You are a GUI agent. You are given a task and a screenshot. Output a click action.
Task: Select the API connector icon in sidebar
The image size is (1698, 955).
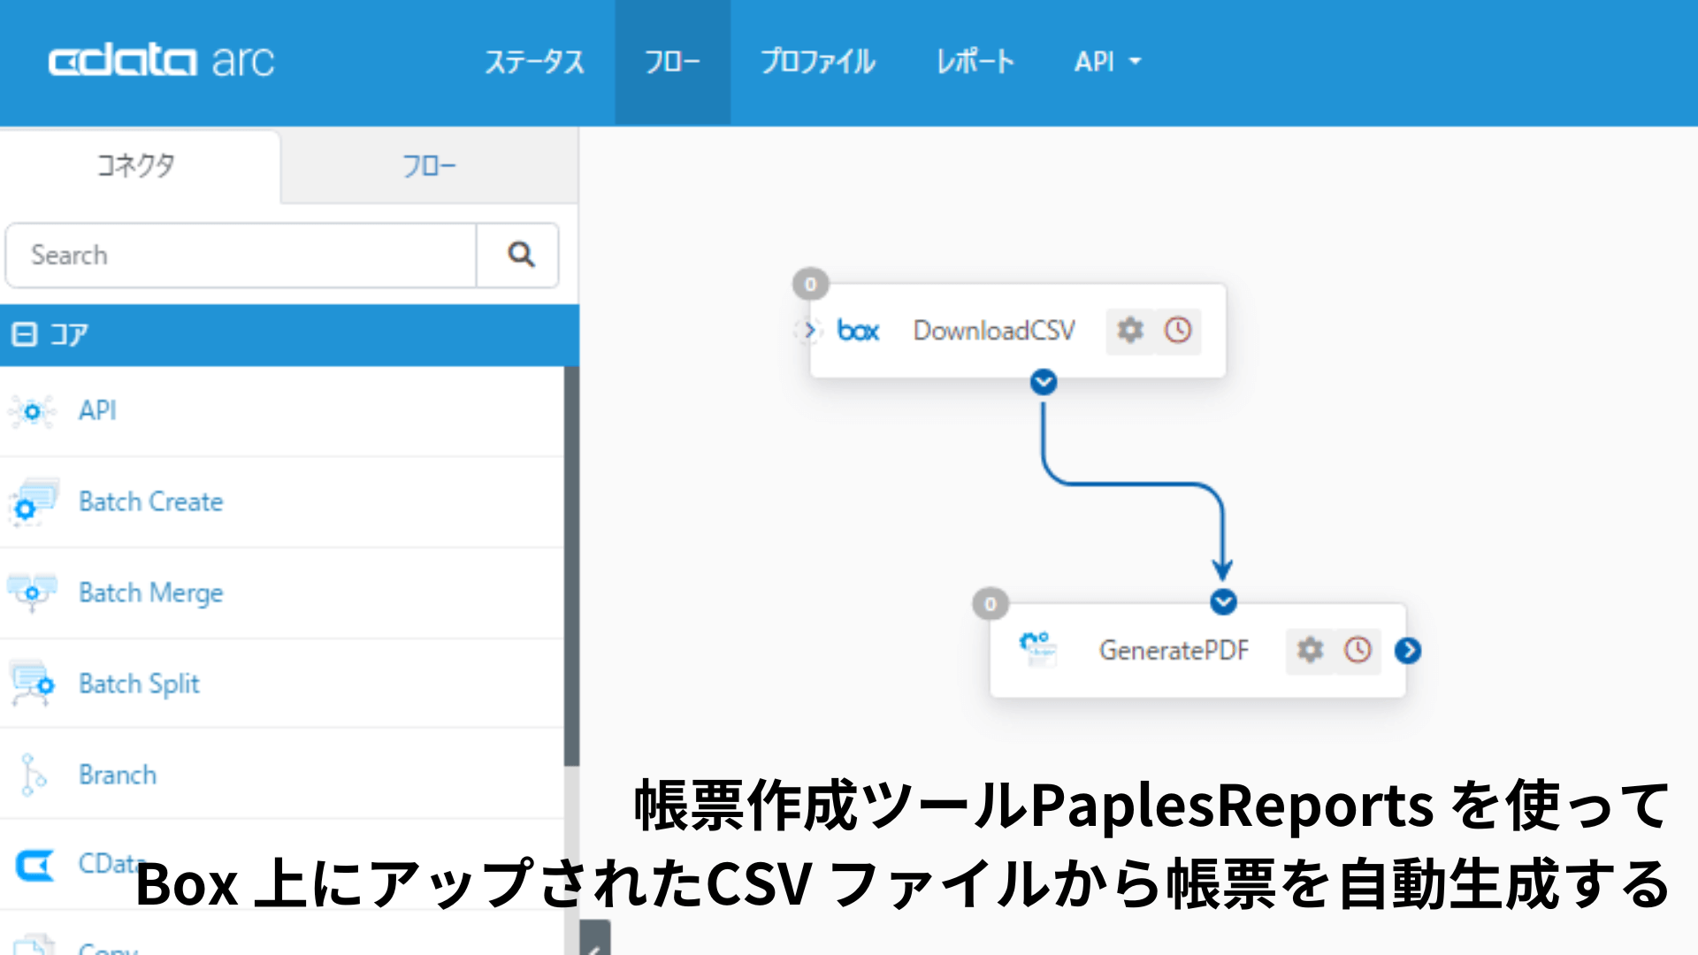(x=32, y=411)
